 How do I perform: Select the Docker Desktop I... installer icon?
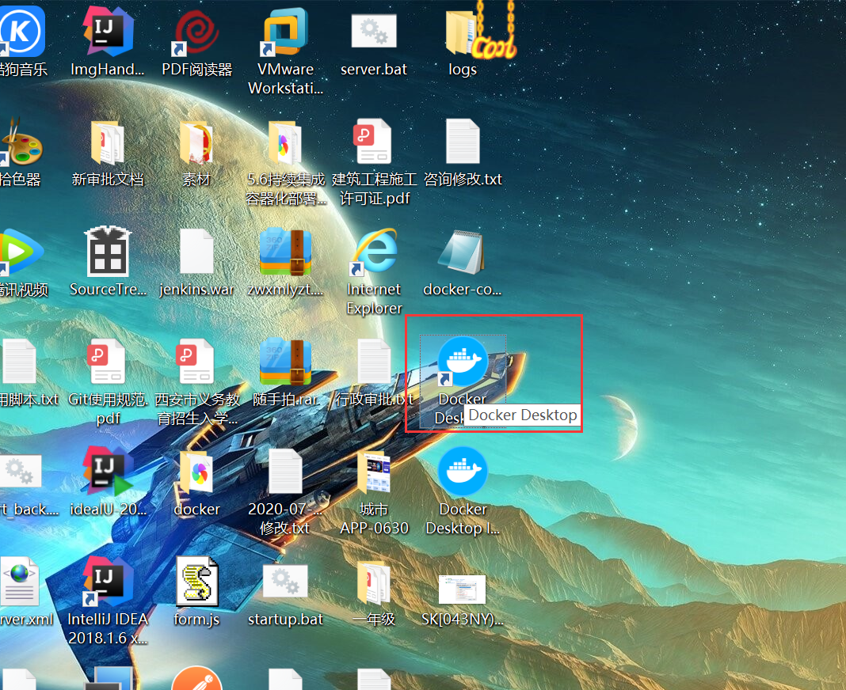[463, 472]
